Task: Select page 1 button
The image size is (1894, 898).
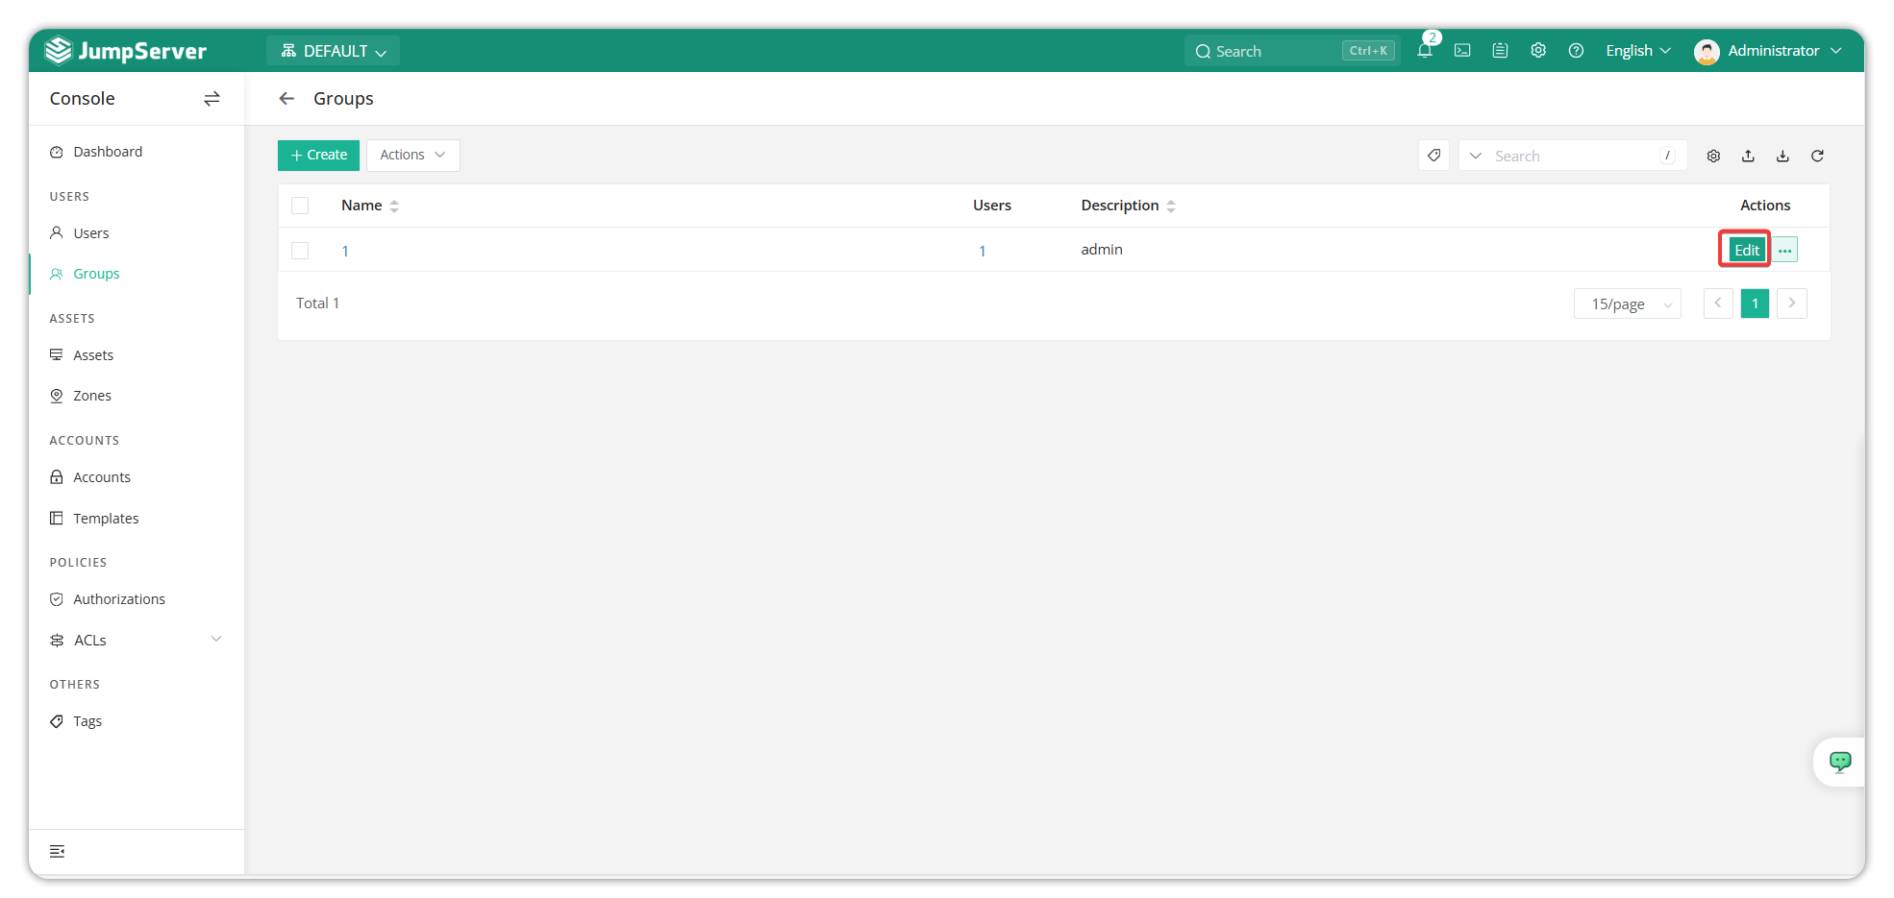Action: (x=1755, y=303)
